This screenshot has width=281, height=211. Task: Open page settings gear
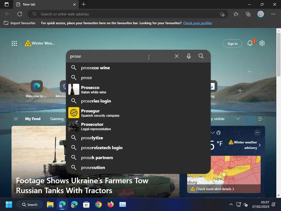tap(262, 43)
